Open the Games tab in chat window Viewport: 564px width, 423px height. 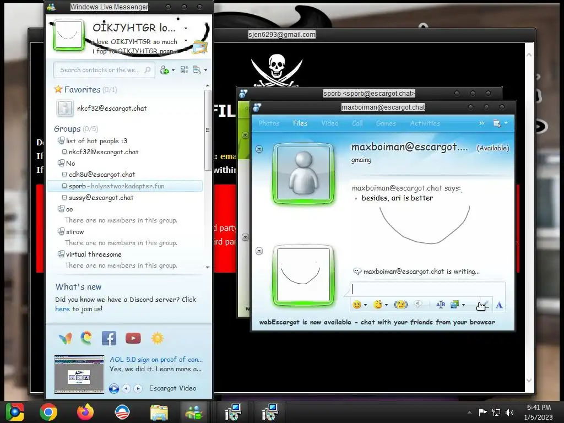pyautogui.click(x=386, y=123)
